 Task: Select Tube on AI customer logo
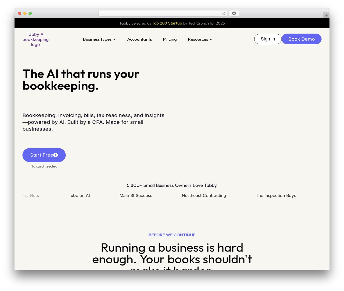pos(79,195)
